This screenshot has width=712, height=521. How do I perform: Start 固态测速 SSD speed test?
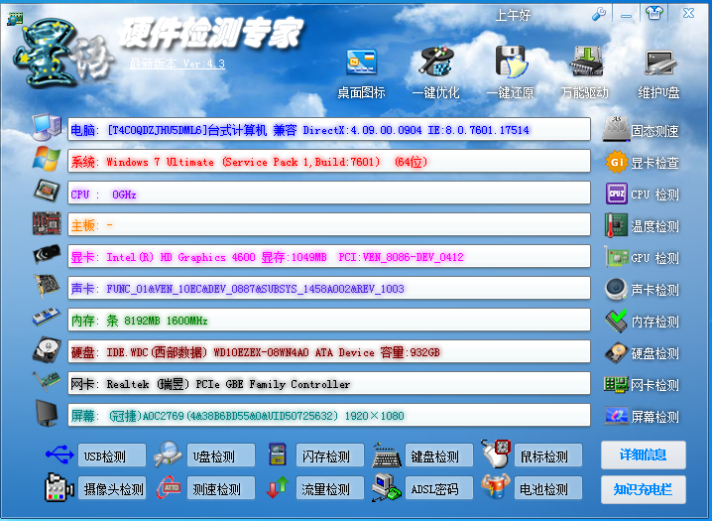click(x=641, y=130)
